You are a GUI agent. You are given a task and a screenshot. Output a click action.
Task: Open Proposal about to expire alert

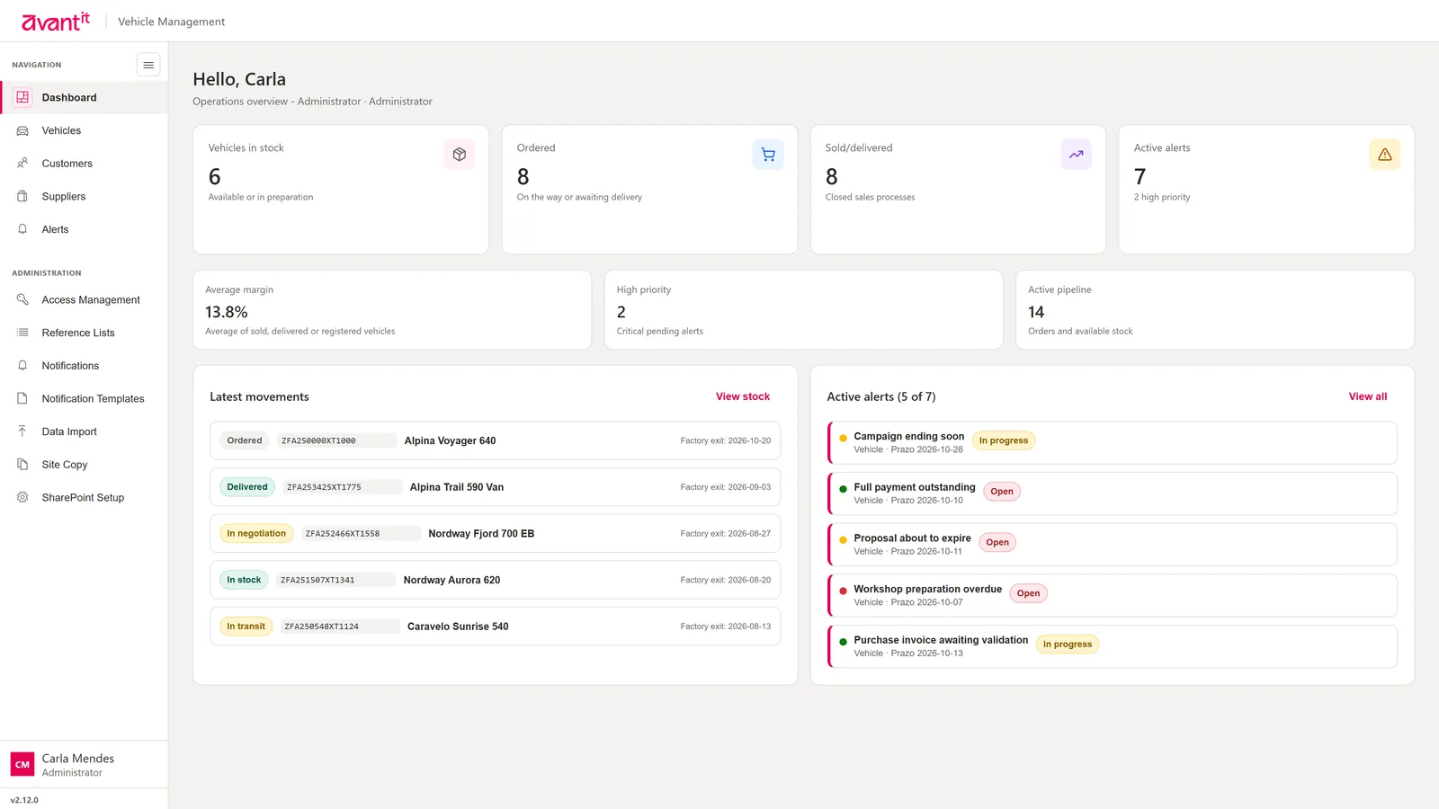point(1113,545)
